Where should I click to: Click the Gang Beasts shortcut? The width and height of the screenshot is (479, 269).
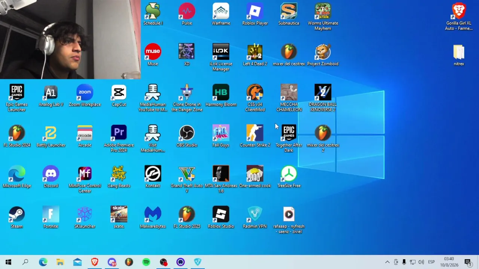[x=119, y=177]
